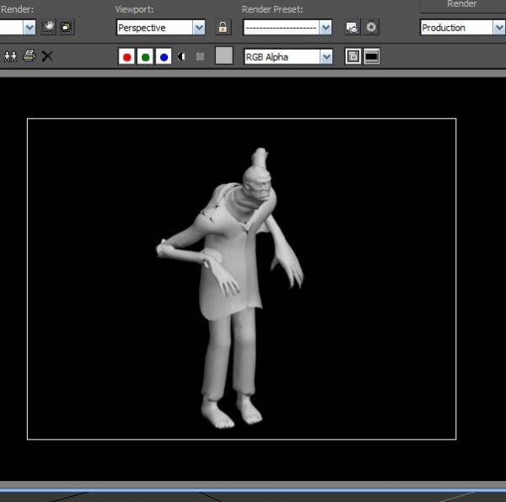
Task: Toggle the red channel display
Action: (x=126, y=56)
